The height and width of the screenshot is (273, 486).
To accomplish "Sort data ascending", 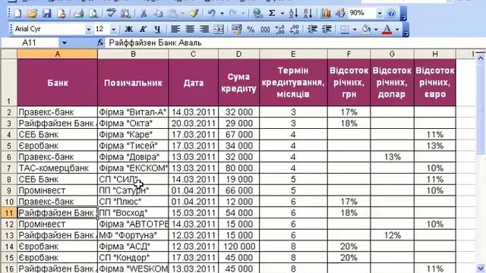I will (x=293, y=14).
